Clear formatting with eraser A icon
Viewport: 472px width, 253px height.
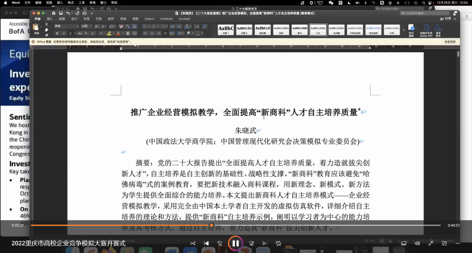coord(121,26)
